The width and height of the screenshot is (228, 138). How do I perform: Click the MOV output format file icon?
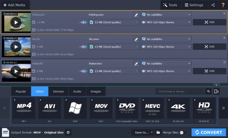(5, 132)
